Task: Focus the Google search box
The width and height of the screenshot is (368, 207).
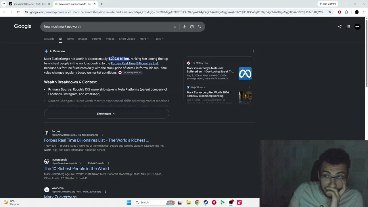Action: 108,26
